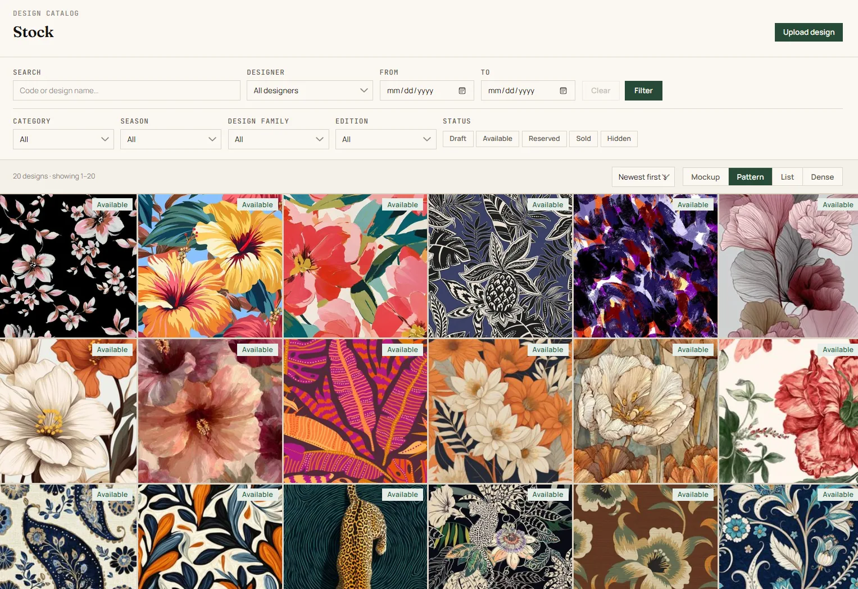Switch to Pattern view
Image resolution: width=858 pixels, height=589 pixels.
(x=750, y=177)
